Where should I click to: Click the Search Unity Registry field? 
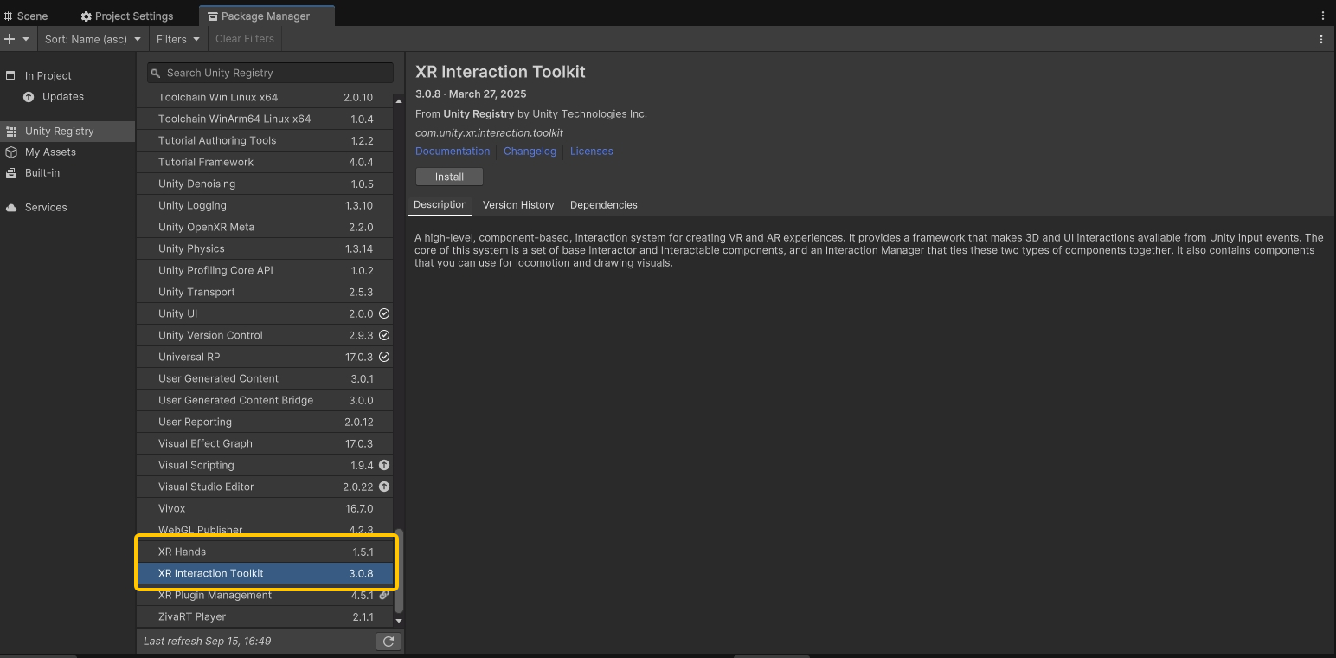point(270,73)
